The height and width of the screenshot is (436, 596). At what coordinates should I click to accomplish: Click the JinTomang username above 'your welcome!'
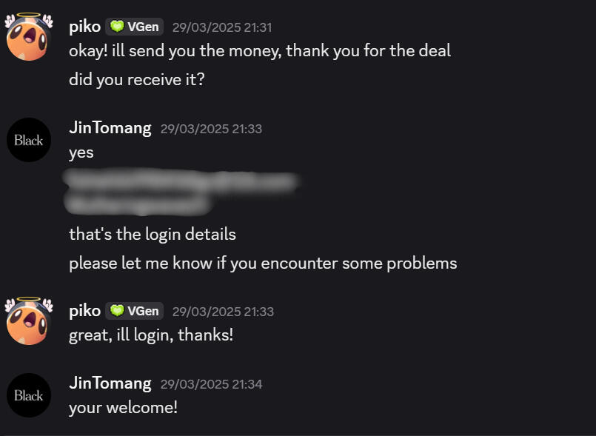[x=110, y=383]
